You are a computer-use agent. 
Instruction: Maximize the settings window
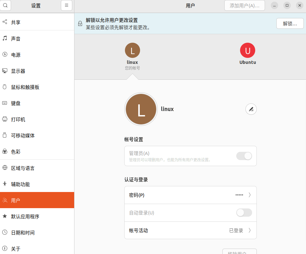(287, 5)
